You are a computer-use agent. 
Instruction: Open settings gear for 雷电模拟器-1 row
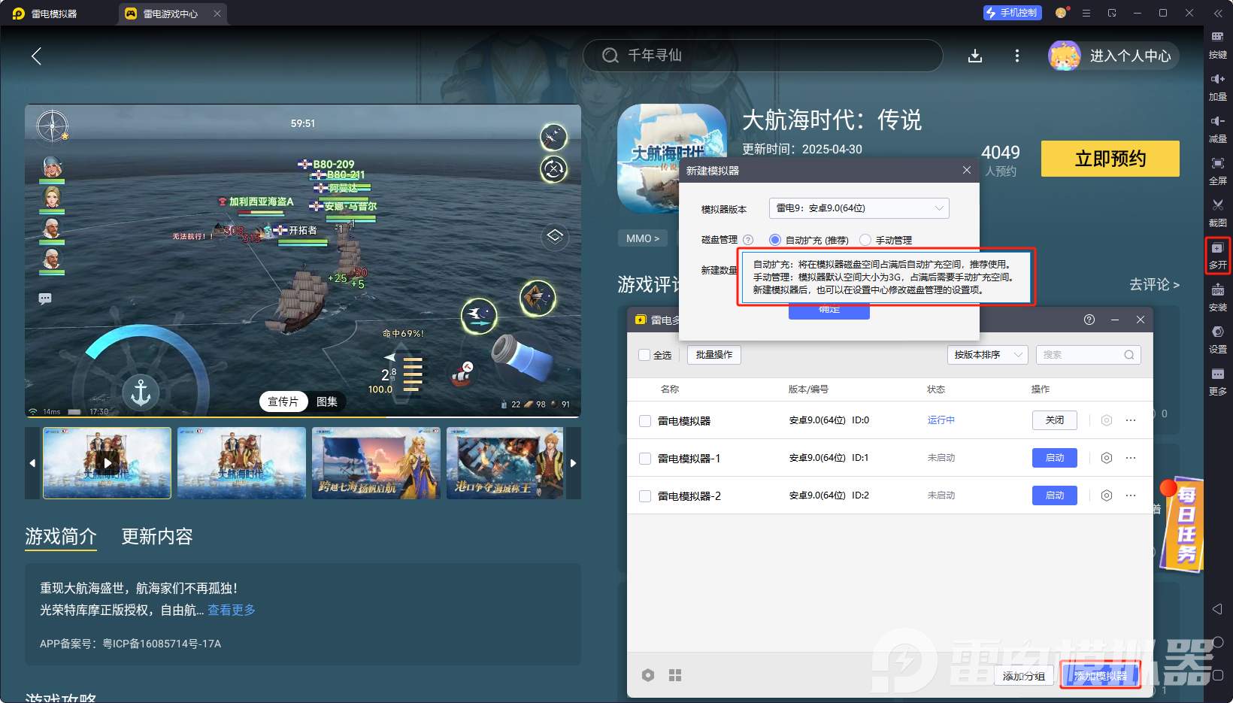tap(1106, 458)
